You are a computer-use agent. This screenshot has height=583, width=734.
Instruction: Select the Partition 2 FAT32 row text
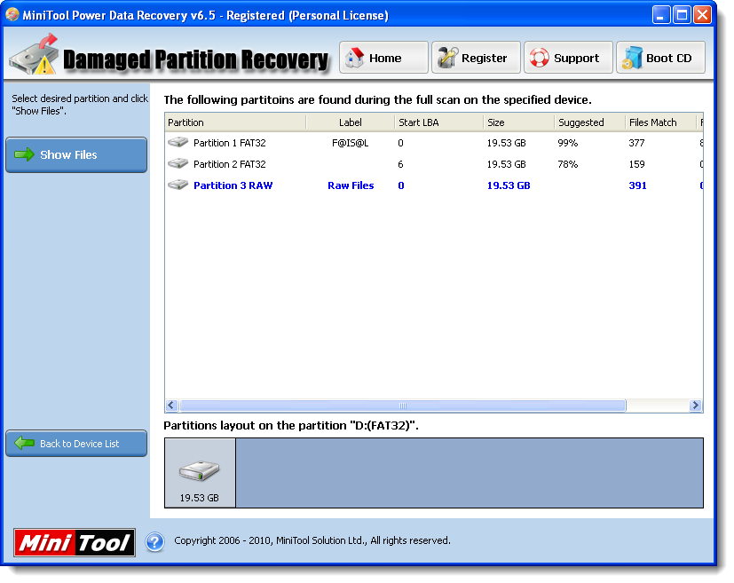point(229,164)
